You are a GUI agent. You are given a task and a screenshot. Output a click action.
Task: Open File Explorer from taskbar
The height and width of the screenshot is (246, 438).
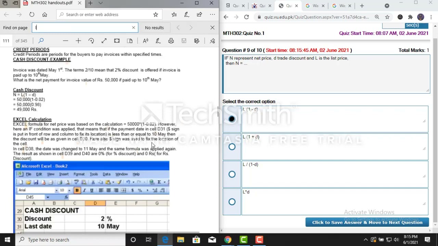click(180, 240)
